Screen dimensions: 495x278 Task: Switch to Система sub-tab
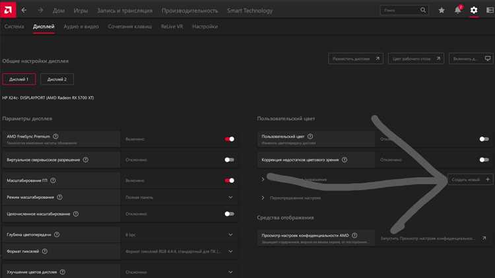15,27
